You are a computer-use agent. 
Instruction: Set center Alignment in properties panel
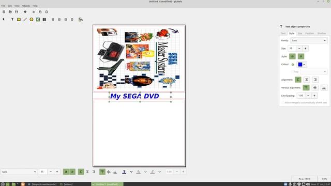(307, 80)
